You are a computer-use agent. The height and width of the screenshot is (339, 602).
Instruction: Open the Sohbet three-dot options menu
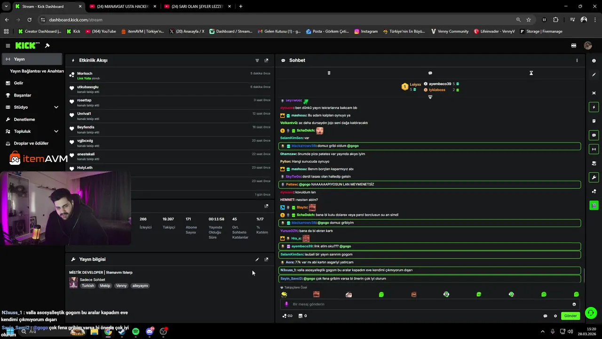tap(577, 60)
